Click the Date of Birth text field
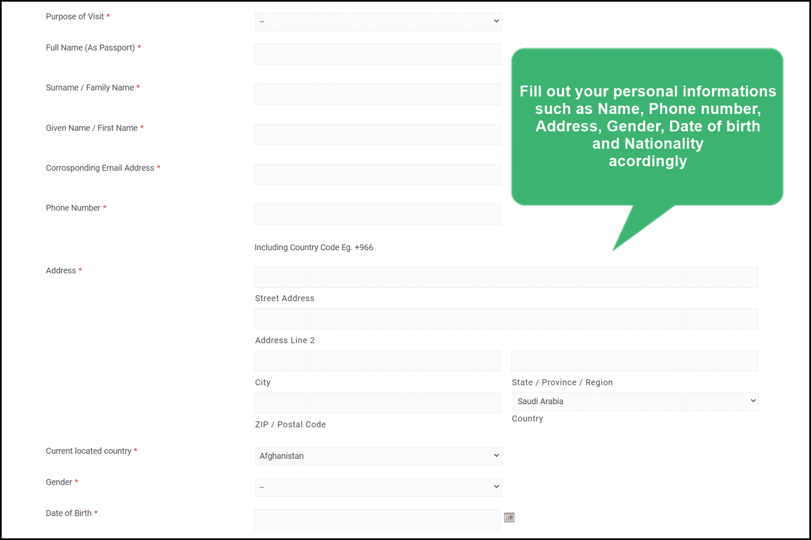 (x=377, y=519)
